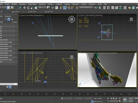Click the Go to Start playback button
The image size is (138, 103).
click(x=108, y=98)
